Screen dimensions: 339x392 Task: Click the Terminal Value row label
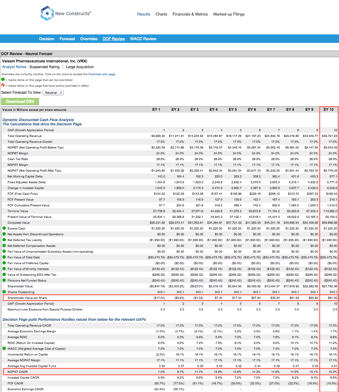pos(18,211)
